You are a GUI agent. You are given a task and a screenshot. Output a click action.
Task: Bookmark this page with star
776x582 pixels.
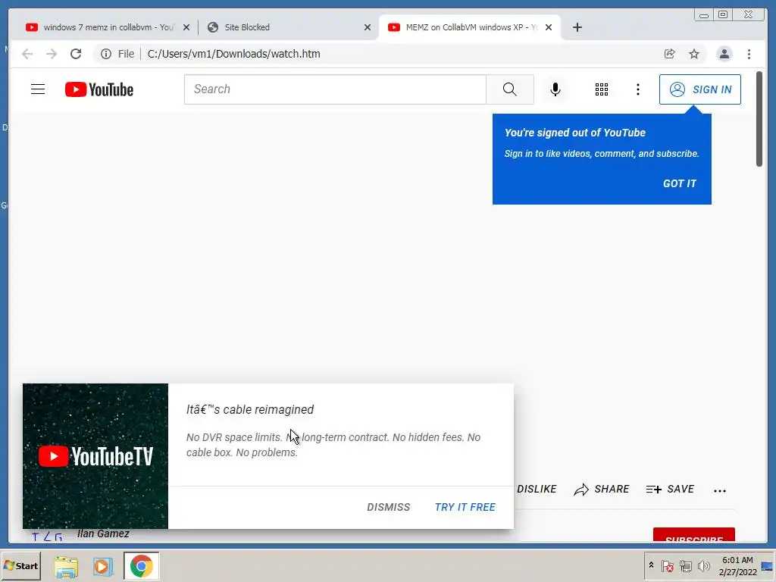coord(694,54)
